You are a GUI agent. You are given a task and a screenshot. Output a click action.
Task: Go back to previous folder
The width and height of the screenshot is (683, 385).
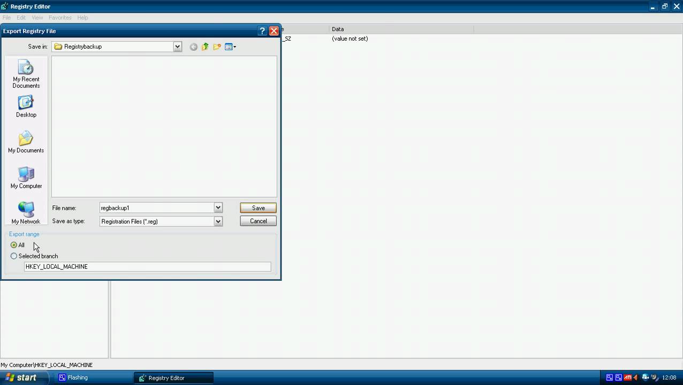tap(193, 47)
